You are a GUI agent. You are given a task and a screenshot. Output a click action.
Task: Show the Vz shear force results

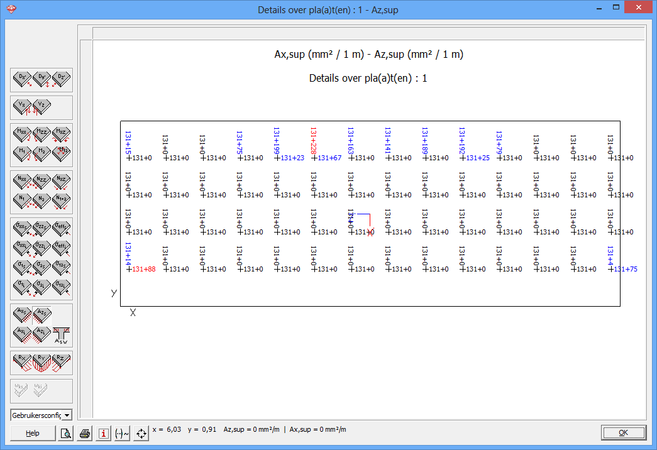pos(41,107)
